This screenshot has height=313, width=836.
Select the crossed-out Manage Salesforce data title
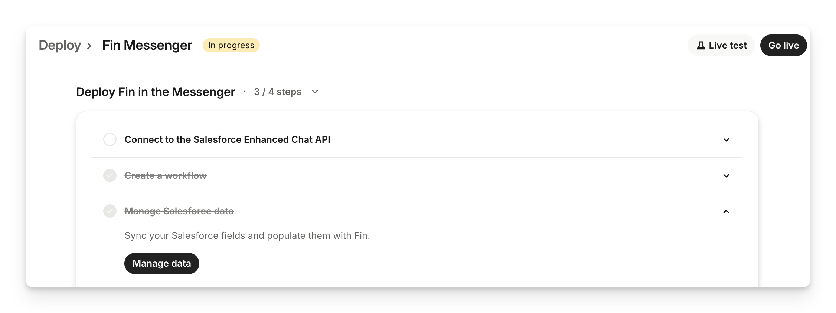[179, 211]
